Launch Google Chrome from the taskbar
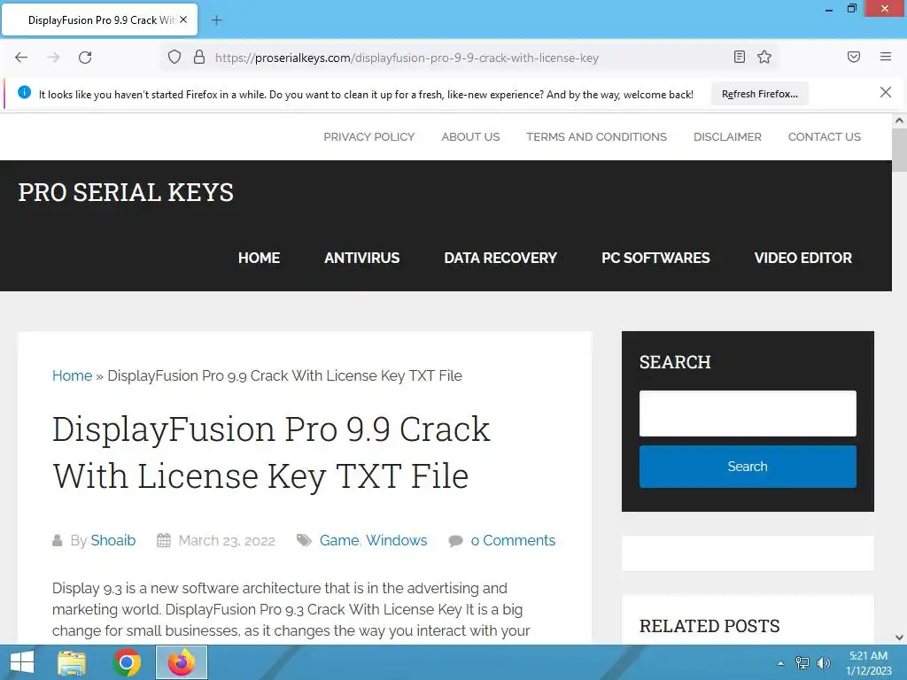907x680 pixels. 127,662
